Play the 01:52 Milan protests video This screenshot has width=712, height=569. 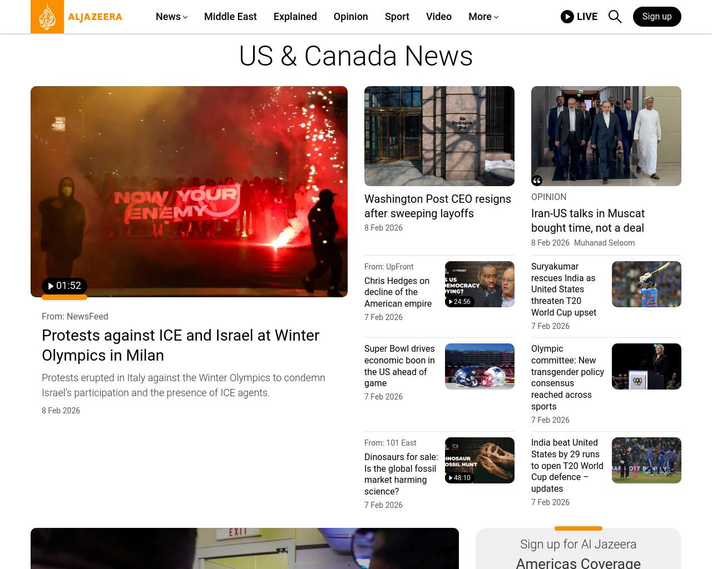pos(65,286)
